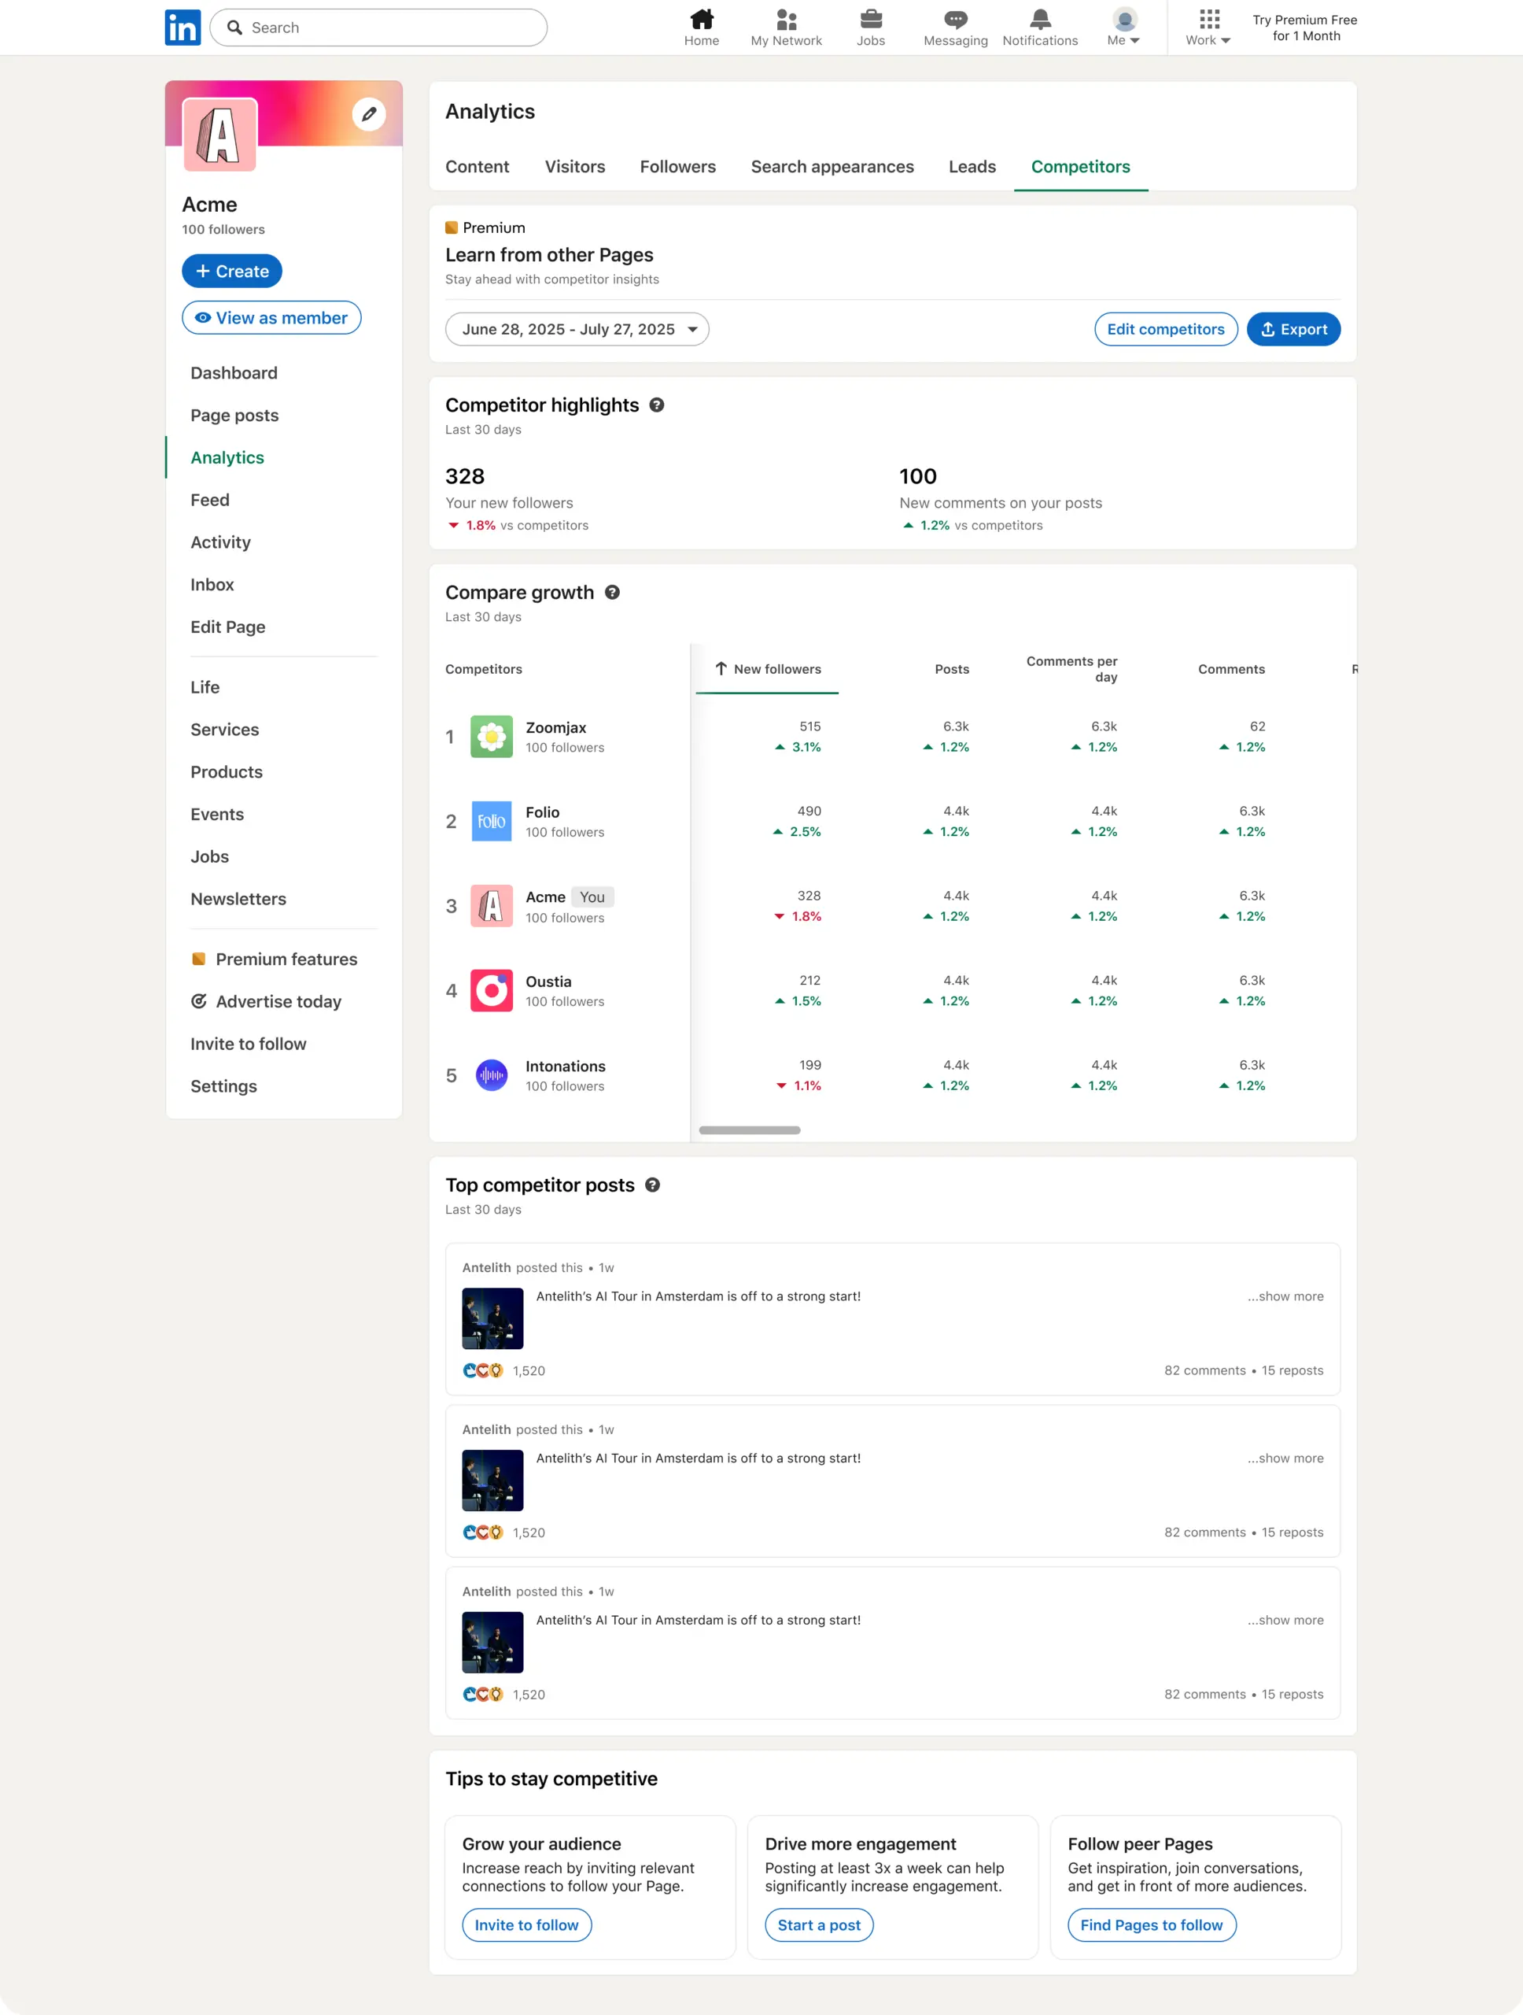Image resolution: width=1523 pixels, height=2015 pixels.
Task: Open the Me profile menu
Action: 1124,28
